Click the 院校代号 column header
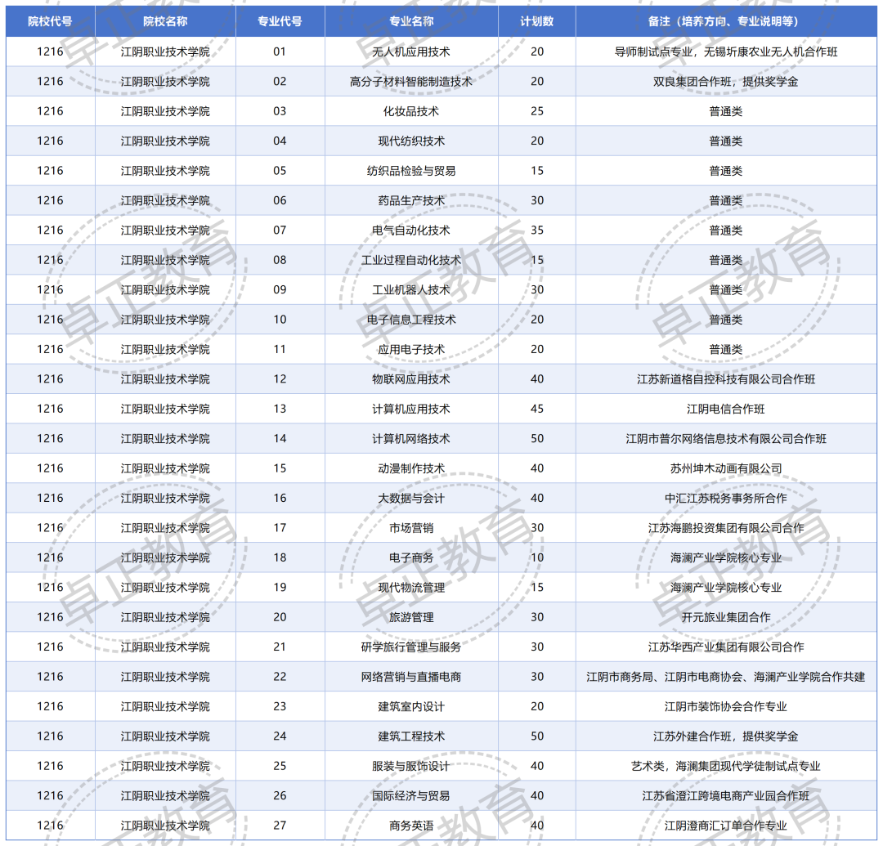The image size is (883, 846). (x=50, y=21)
